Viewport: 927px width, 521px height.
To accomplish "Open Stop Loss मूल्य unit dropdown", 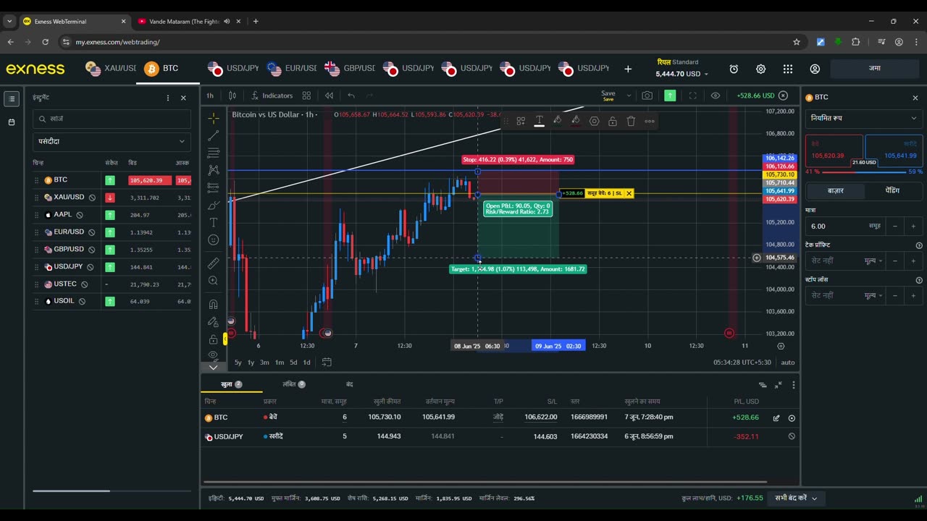I will coord(874,295).
